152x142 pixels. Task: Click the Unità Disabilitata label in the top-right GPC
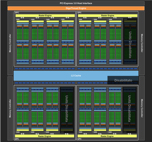coord(130,45)
